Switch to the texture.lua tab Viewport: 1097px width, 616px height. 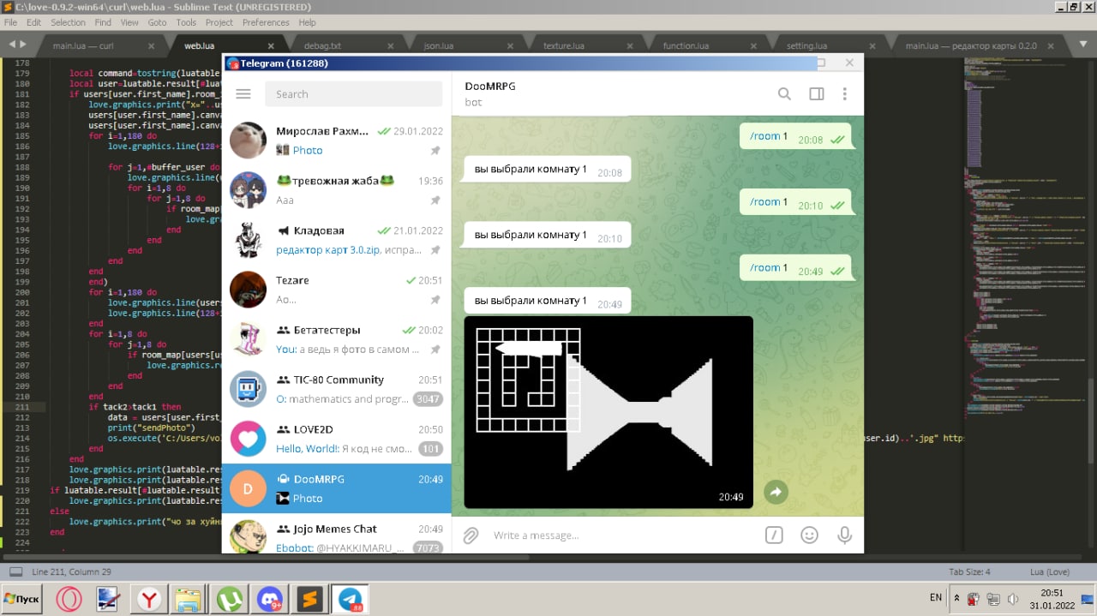[x=563, y=45]
